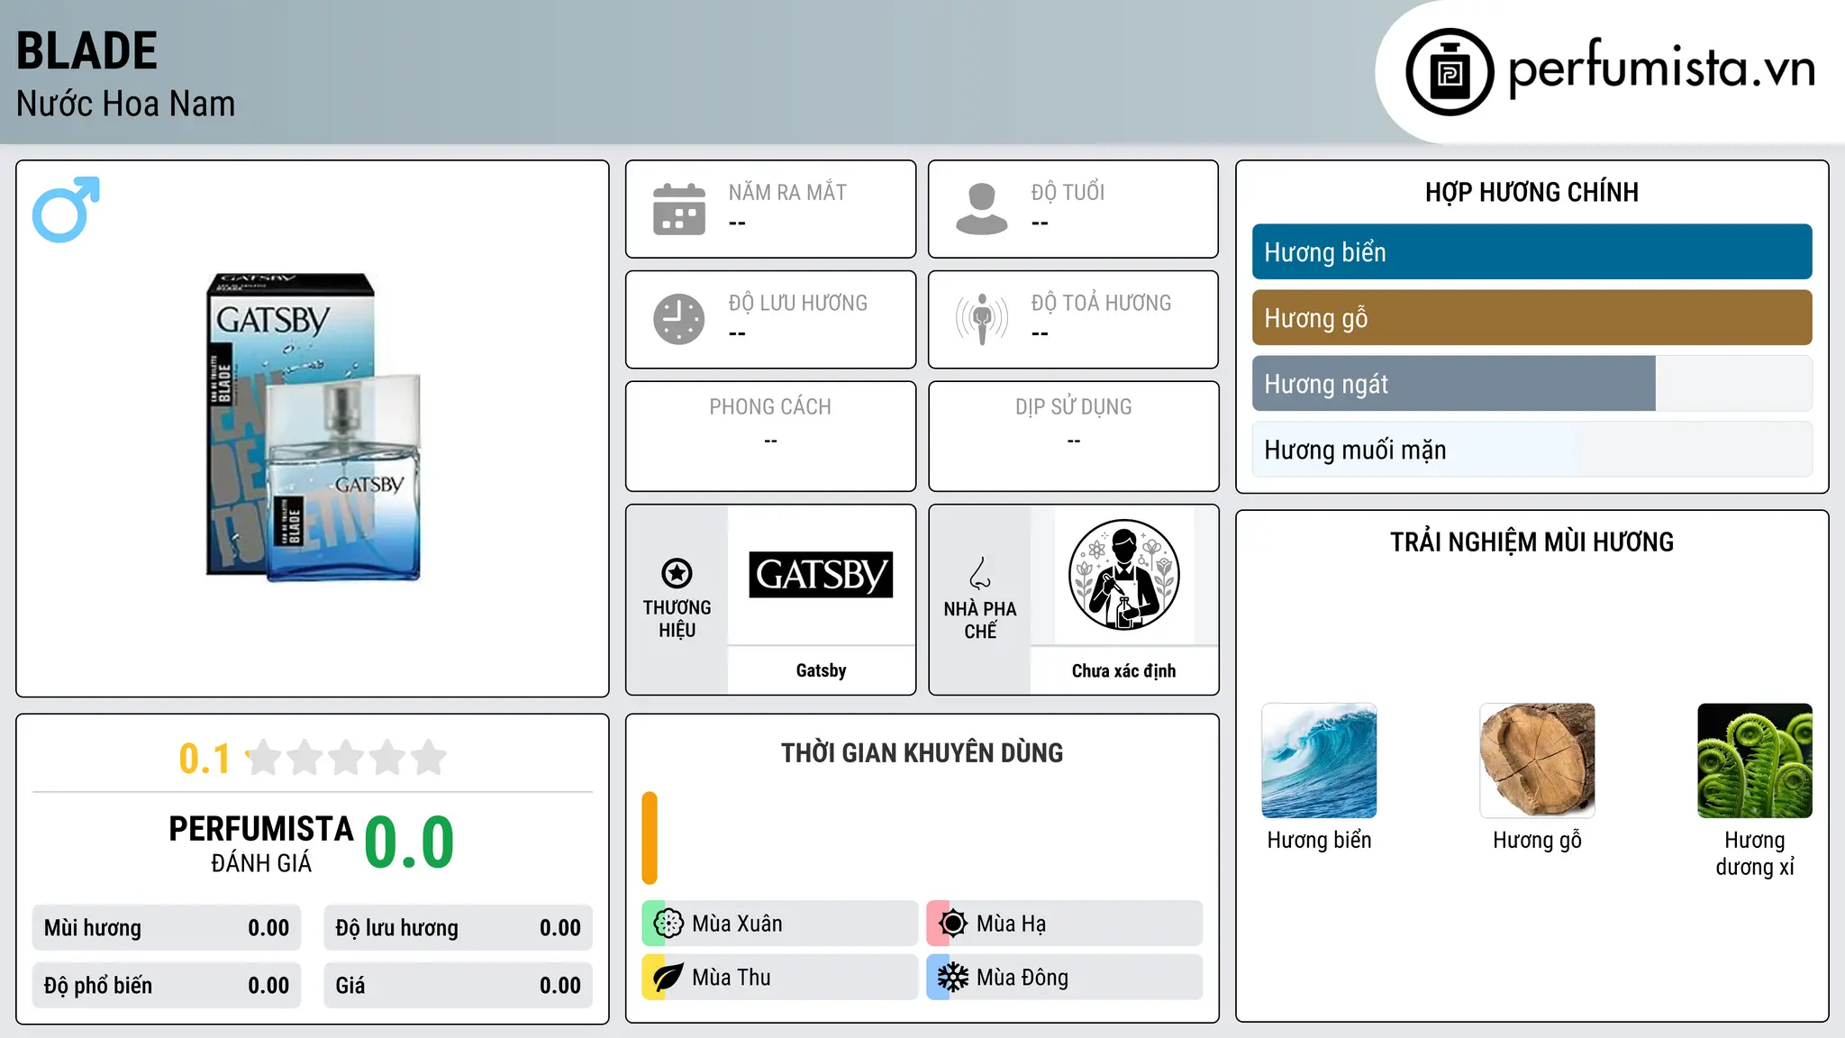Select the Mùa Đông season label
1845x1038 pixels.
pos(1022,978)
